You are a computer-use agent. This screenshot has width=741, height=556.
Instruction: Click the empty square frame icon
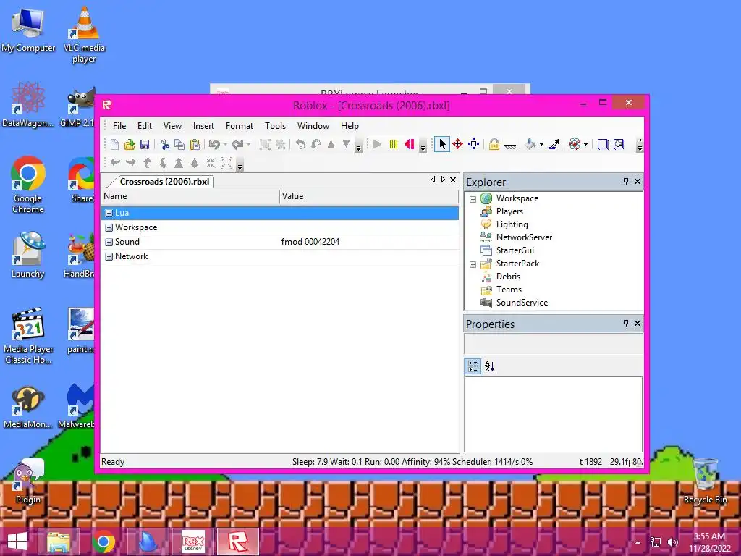coord(603,144)
